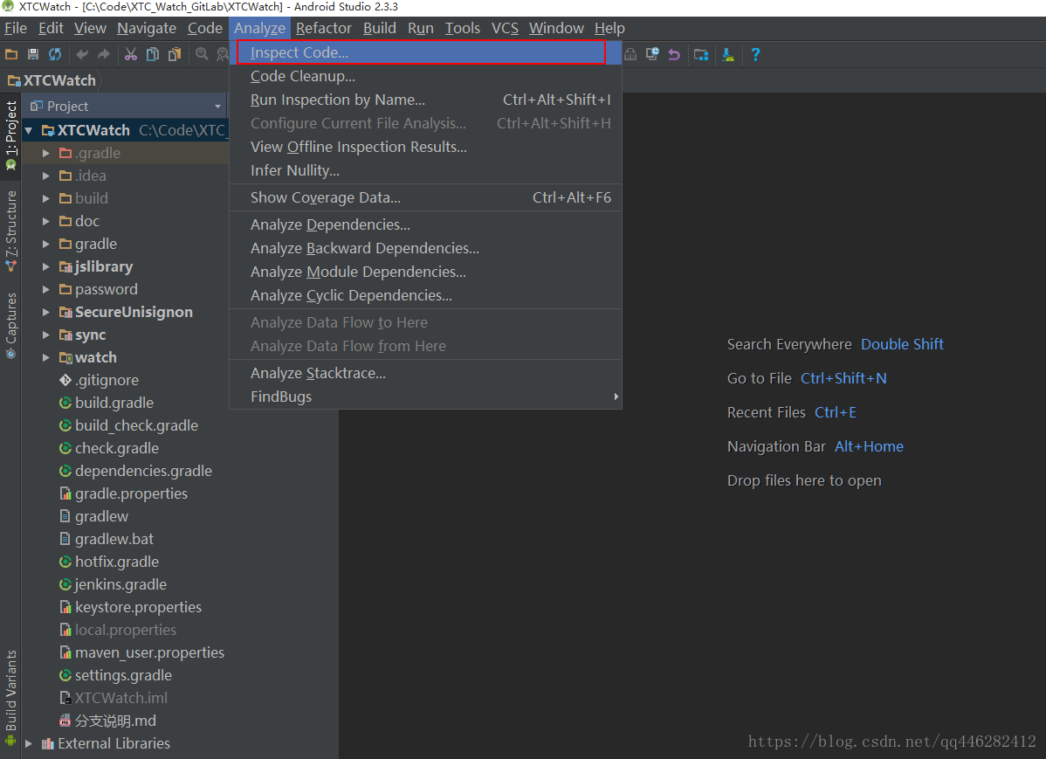
Task: Select build.gradle file in tree
Action: click(x=114, y=404)
